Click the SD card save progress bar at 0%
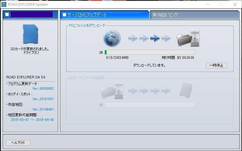Viewport: 242px width, 151px height. 150,105
